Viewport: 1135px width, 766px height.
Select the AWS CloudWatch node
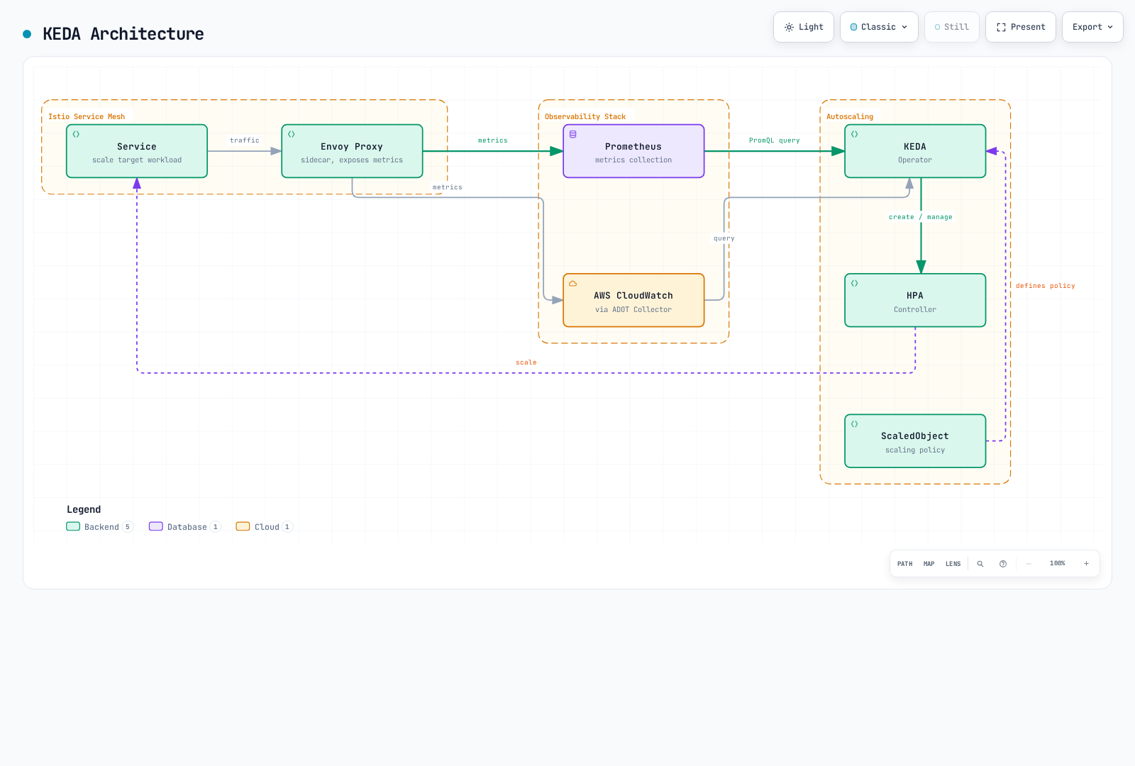(633, 300)
